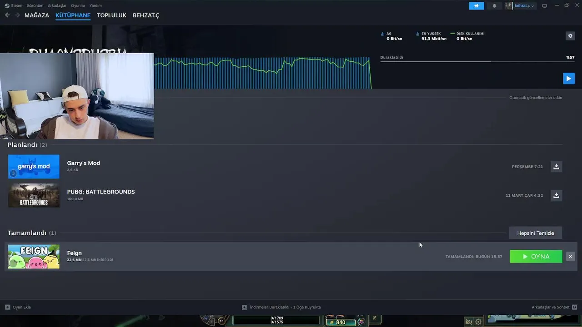
Task: Open the Garry's Mod title
Action: 84,163
